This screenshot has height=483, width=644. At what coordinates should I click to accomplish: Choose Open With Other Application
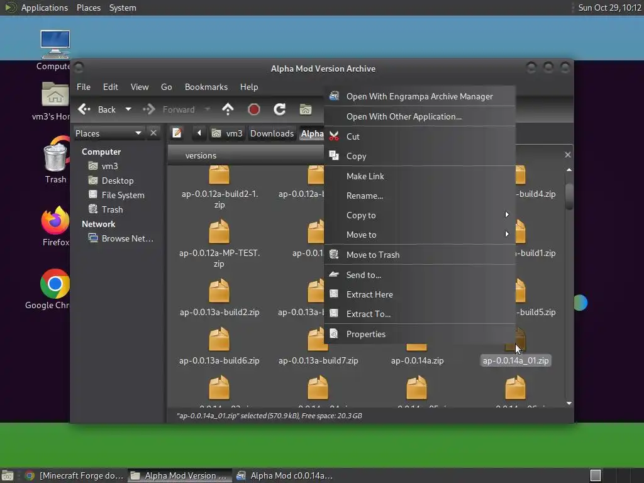pos(419,116)
